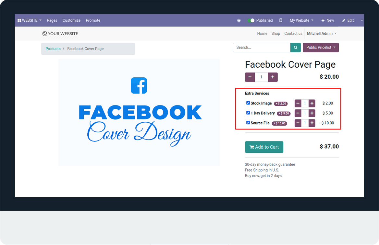Click the Stock Image quantity field
This screenshot has height=245, width=379.
click(x=305, y=103)
